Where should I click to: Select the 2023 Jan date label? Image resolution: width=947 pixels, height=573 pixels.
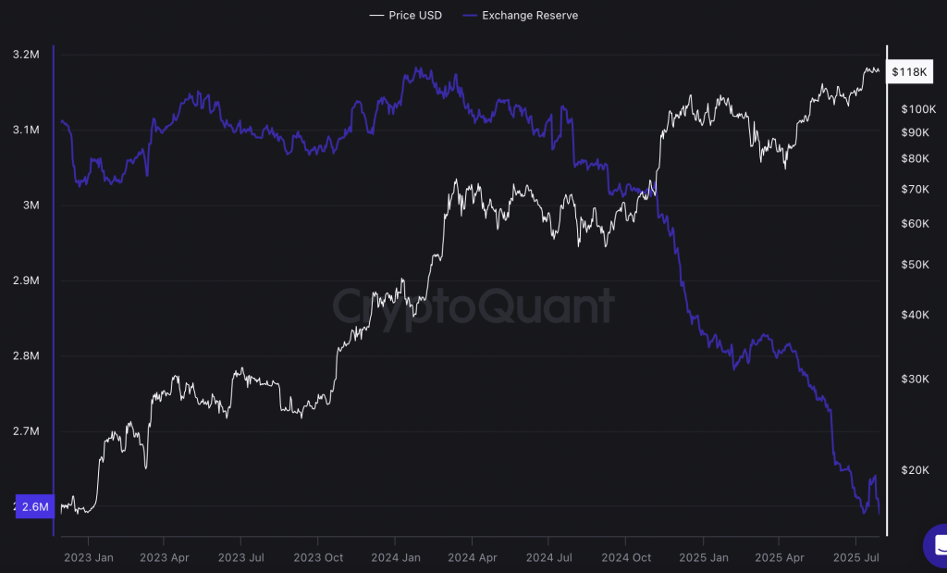coord(88,557)
